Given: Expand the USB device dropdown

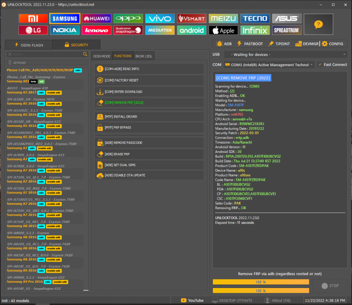Looking at the screenshot, I should tap(286, 54).
